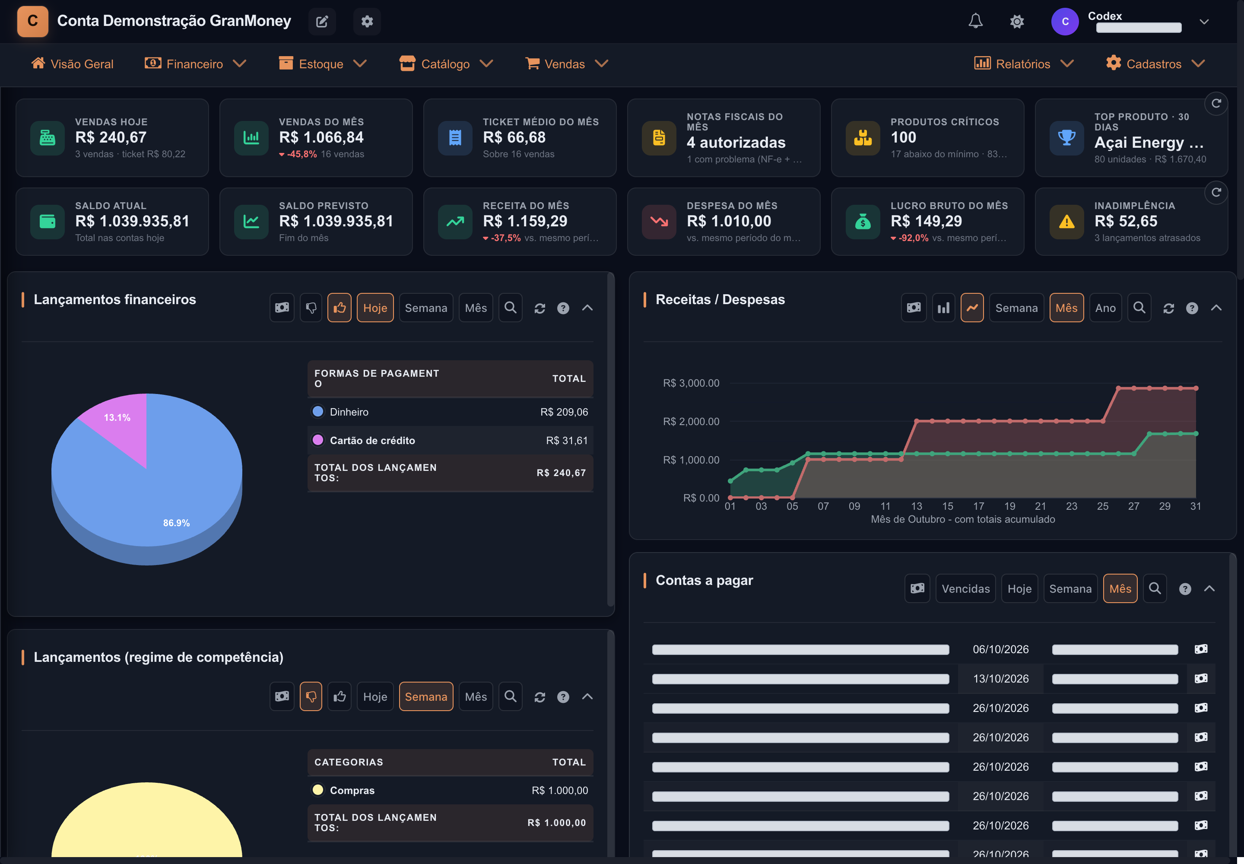Open help for Lançamentos financeiros
The height and width of the screenshot is (864, 1244).
point(563,308)
